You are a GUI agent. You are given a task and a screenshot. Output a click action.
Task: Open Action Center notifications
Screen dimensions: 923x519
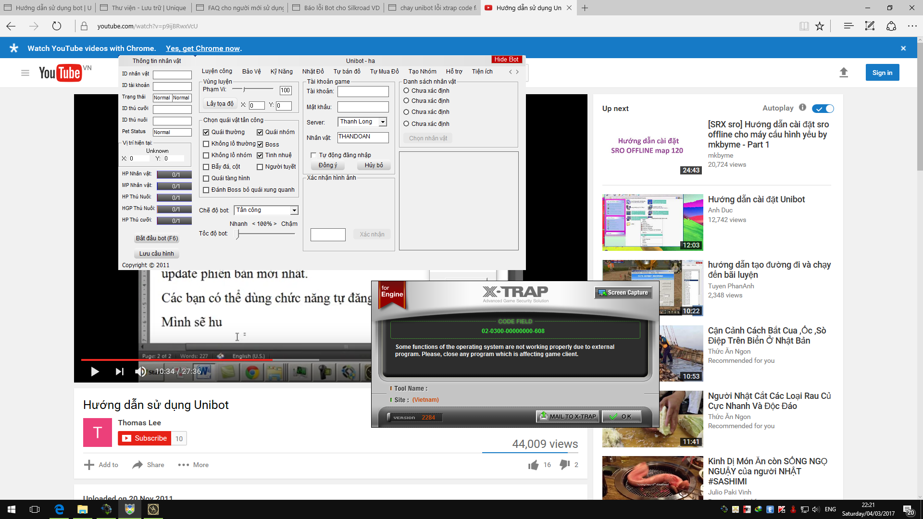(908, 509)
